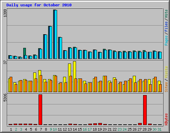Image resolution: width=170 pixels, height=133 pixels.
Task: Click day 22 on the x-axis
Action: pyautogui.click(x=115, y=129)
